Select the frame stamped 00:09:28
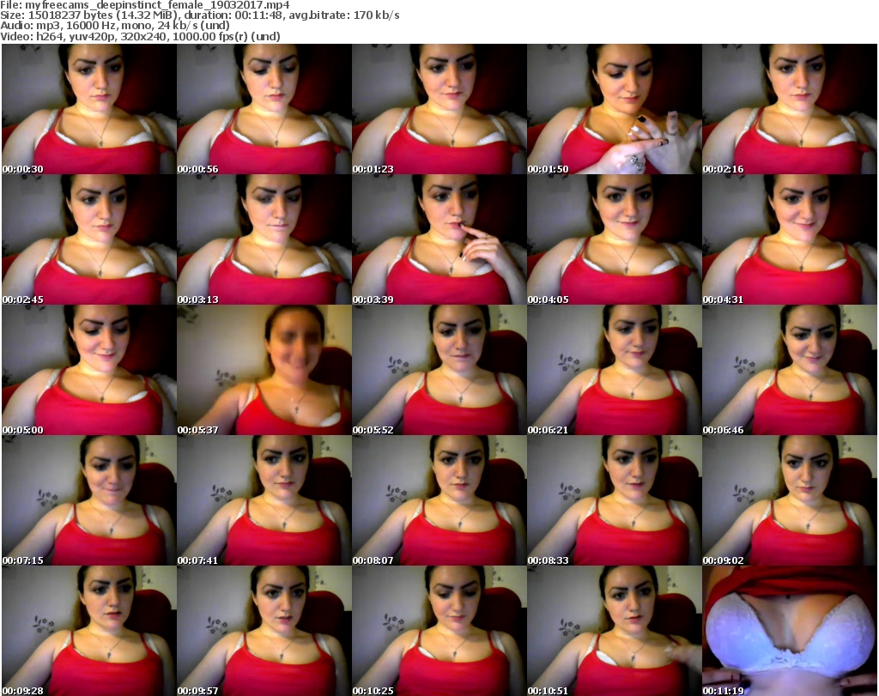This screenshot has height=696, width=879. click(x=89, y=631)
